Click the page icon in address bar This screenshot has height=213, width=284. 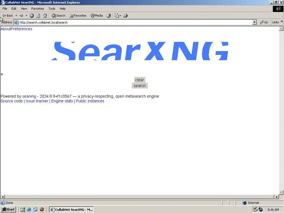[16, 22]
